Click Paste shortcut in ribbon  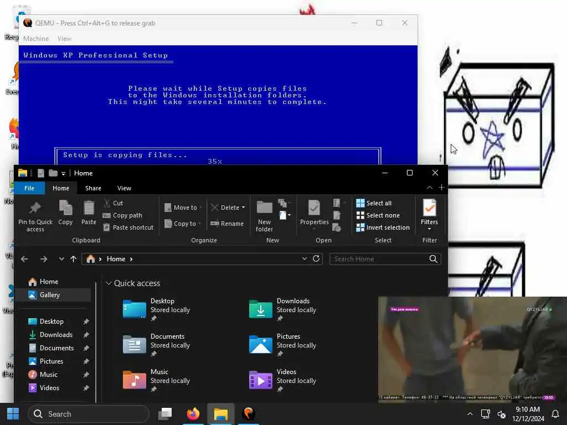pyautogui.click(x=128, y=227)
